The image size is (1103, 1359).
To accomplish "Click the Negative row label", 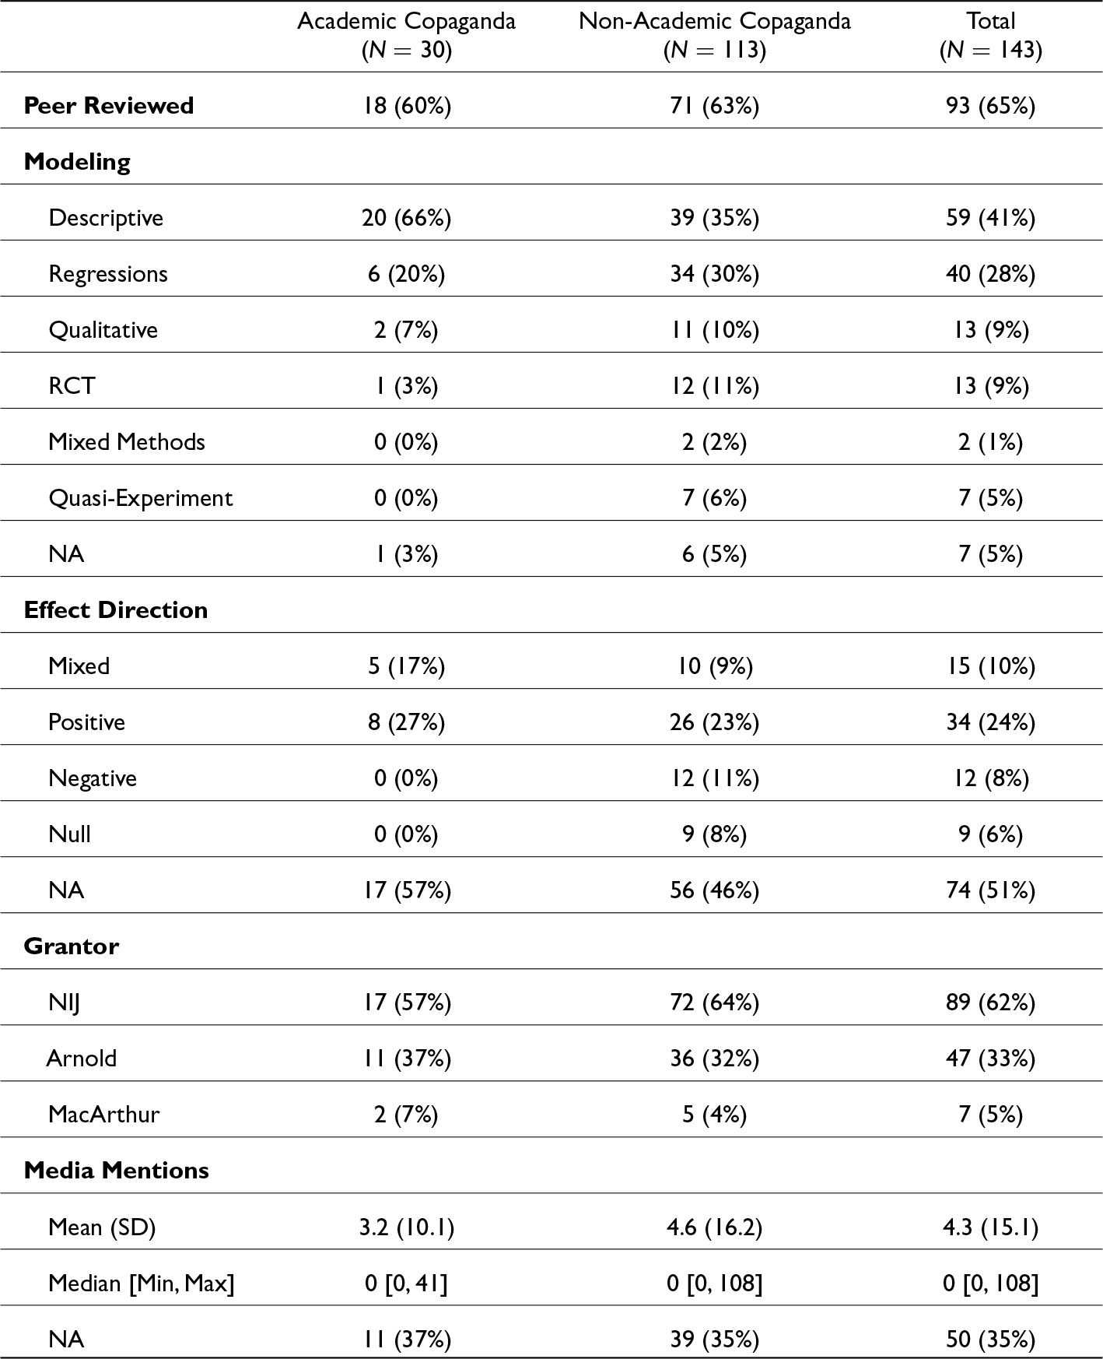I will [x=93, y=778].
